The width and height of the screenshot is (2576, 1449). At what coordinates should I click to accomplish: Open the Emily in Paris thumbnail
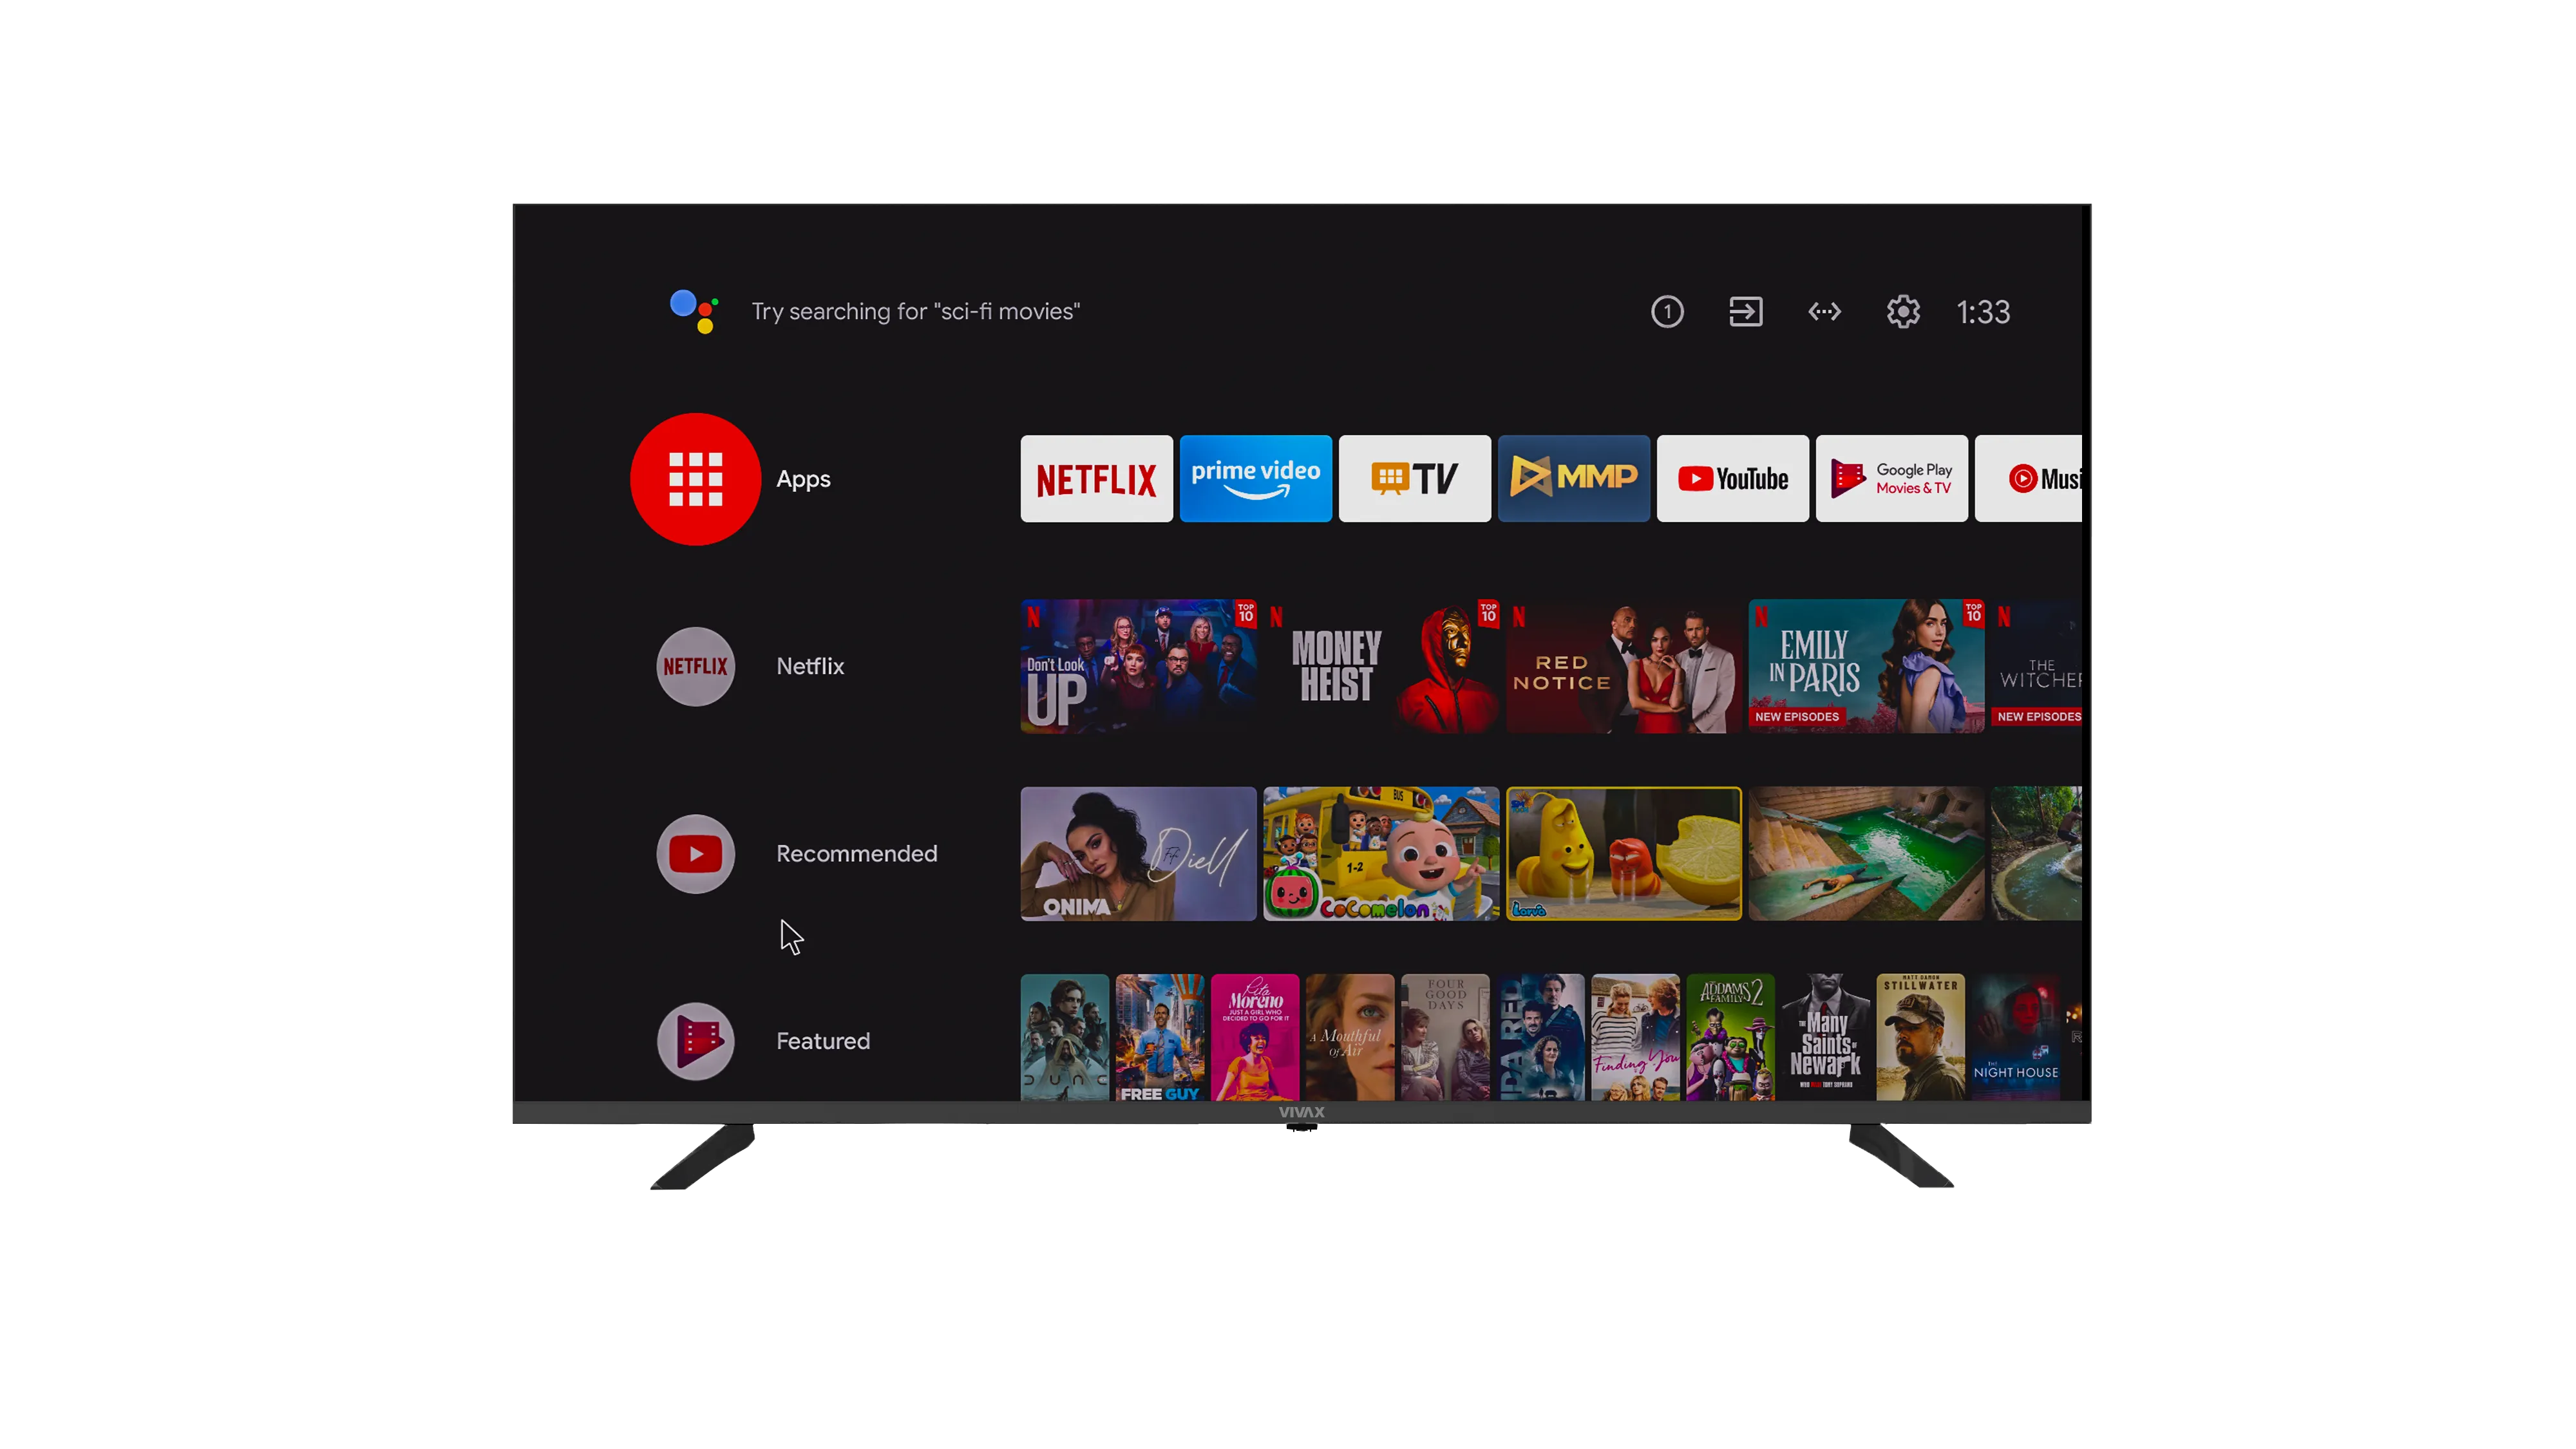[1866, 666]
